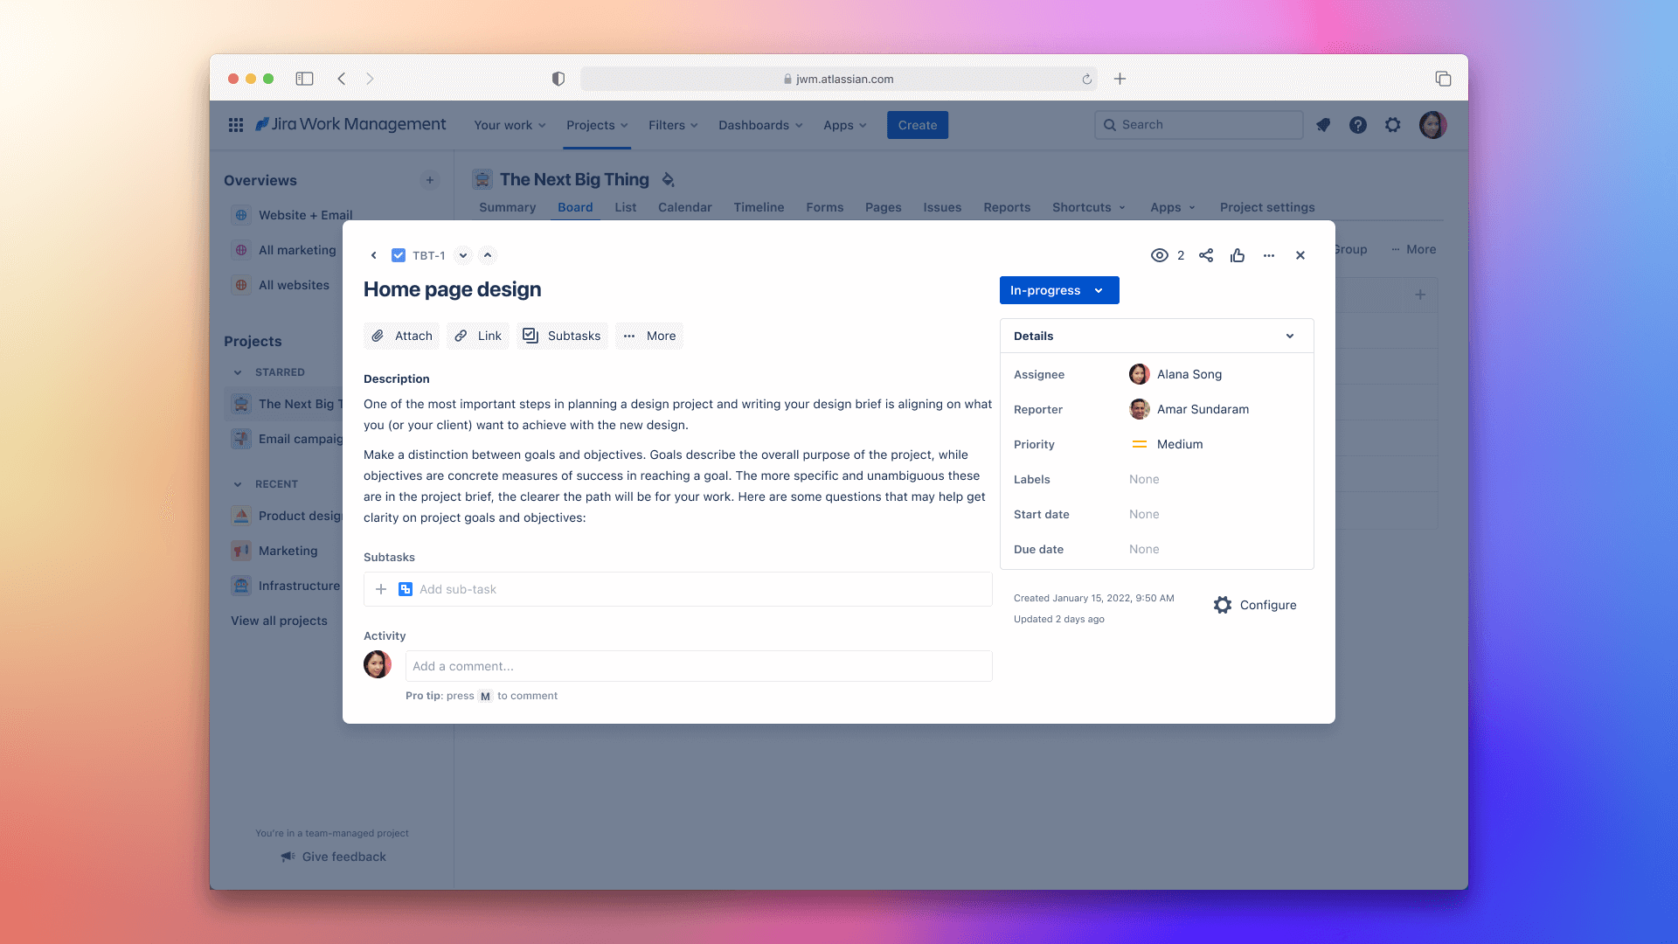This screenshot has width=1678, height=944.
Task: Switch to the Timeline tab
Action: pos(759,207)
